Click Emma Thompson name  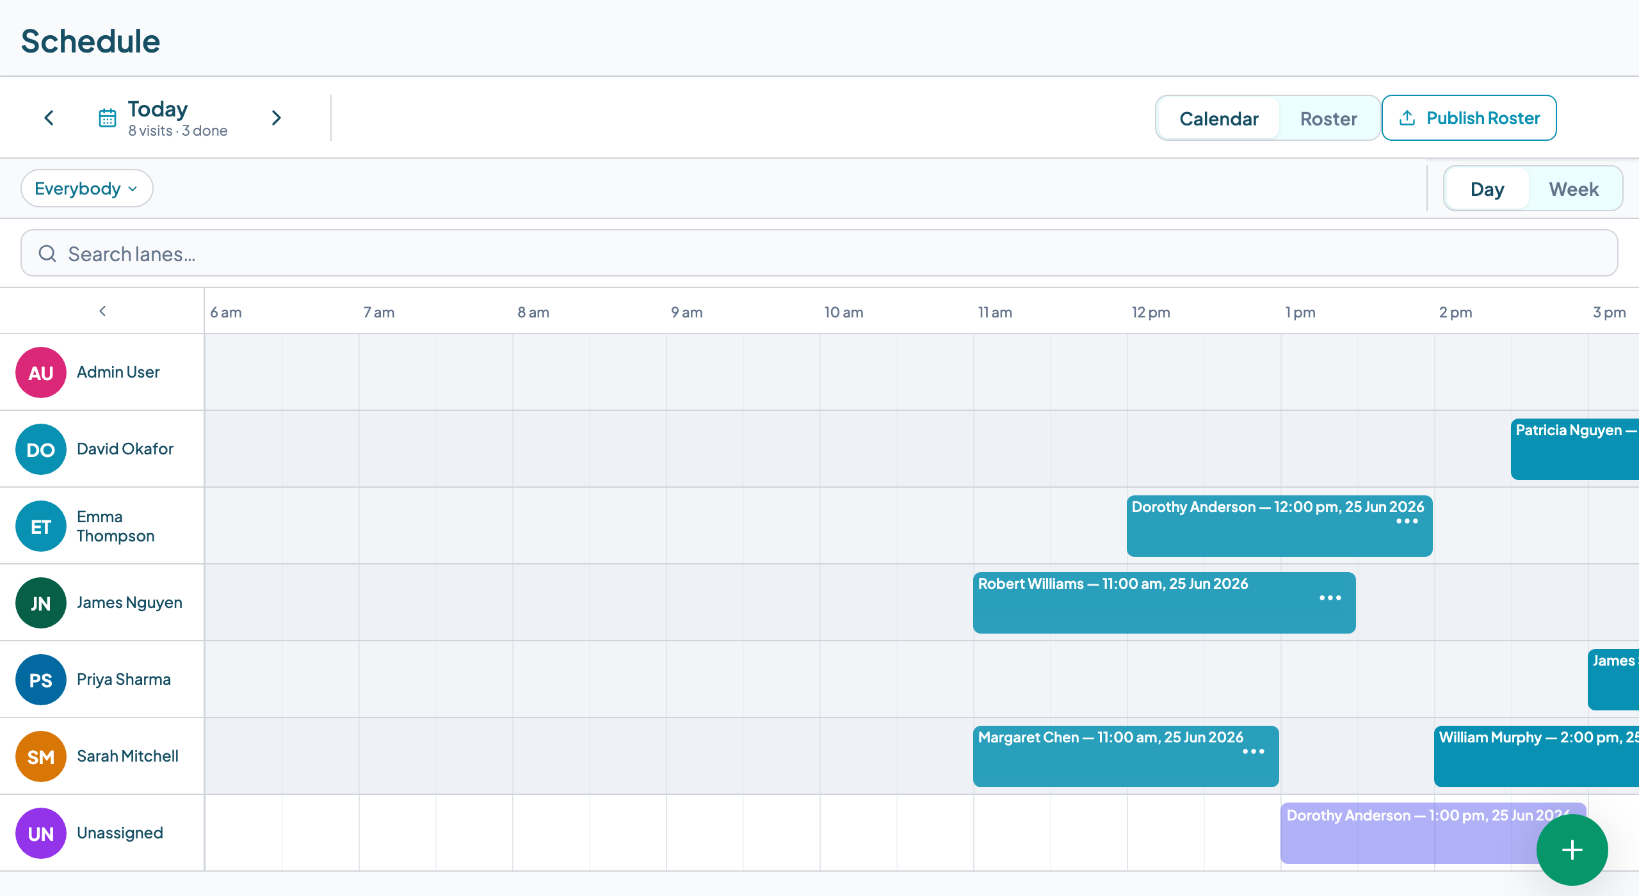(116, 526)
